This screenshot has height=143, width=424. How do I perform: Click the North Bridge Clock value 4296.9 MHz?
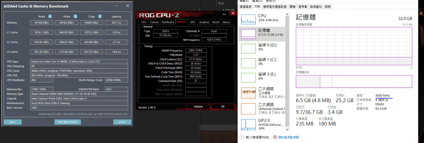(x=117, y=80)
